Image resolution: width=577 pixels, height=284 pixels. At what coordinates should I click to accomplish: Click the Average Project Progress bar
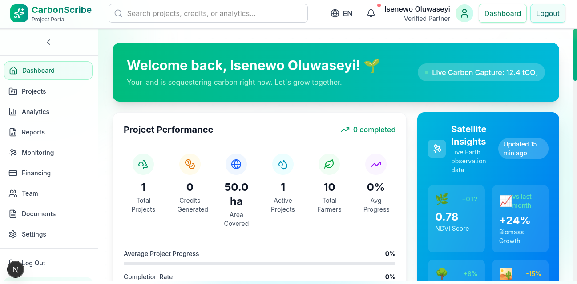pos(259,264)
